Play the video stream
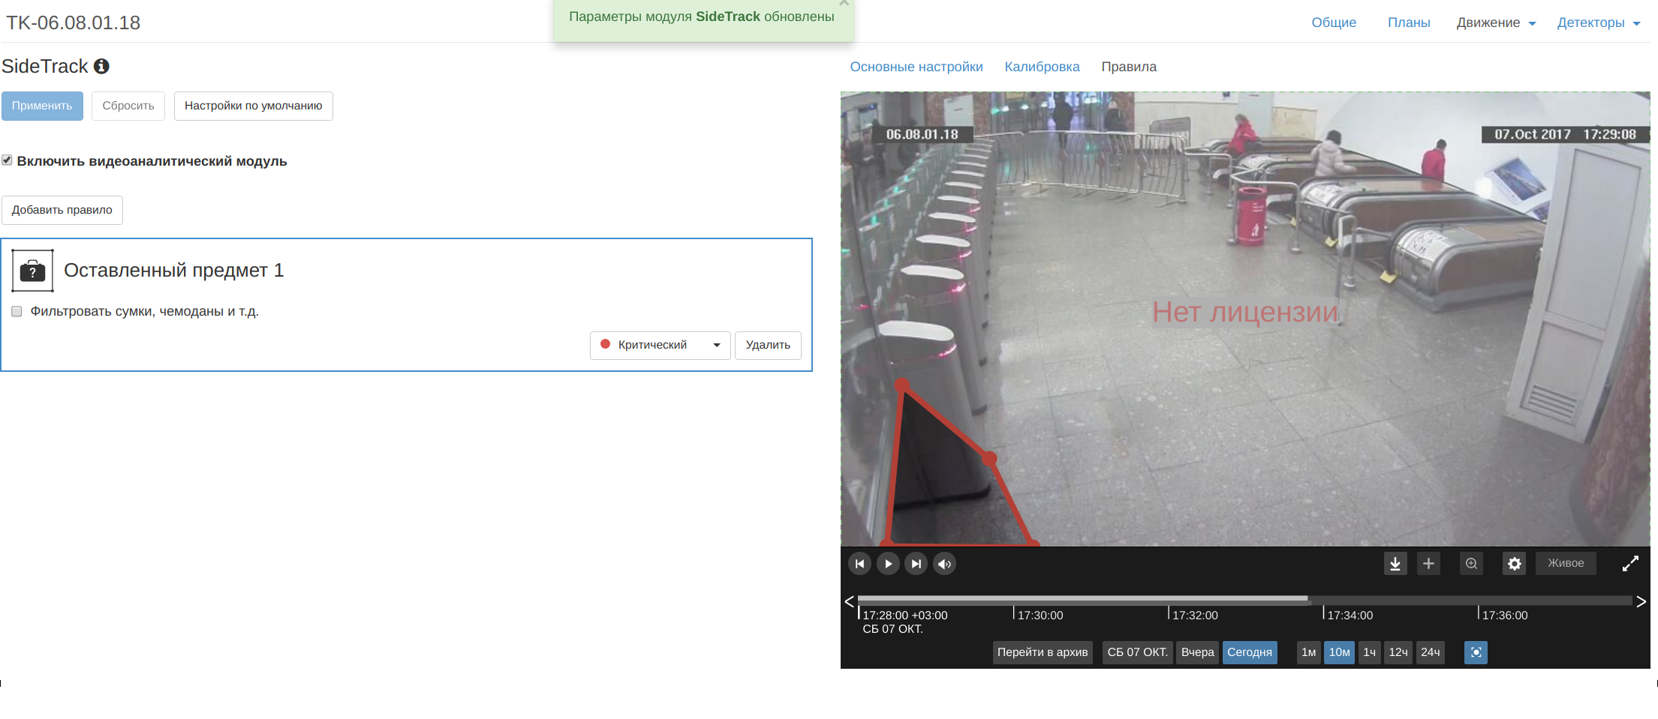1658x719 pixels. pyautogui.click(x=888, y=564)
